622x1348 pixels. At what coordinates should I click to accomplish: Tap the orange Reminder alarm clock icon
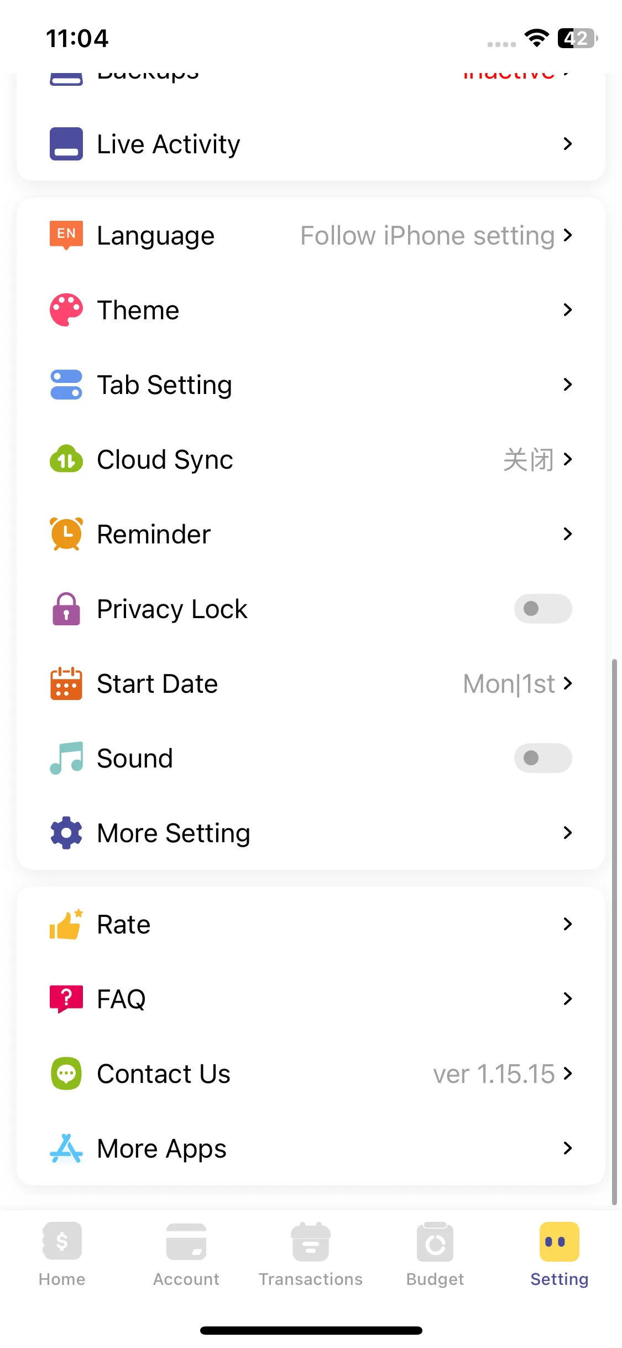[x=66, y=534]
